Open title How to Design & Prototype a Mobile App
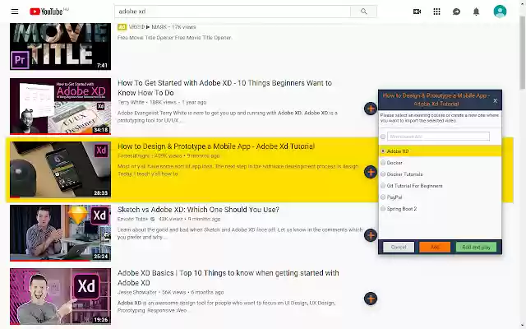526x329 pixels. (x=216, y=146)
